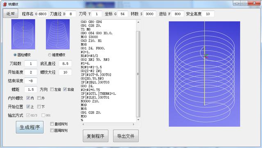This screenshot has height=148, width=262.
Task: Click the 刀号 T input field
Action: tap(97, 14)
